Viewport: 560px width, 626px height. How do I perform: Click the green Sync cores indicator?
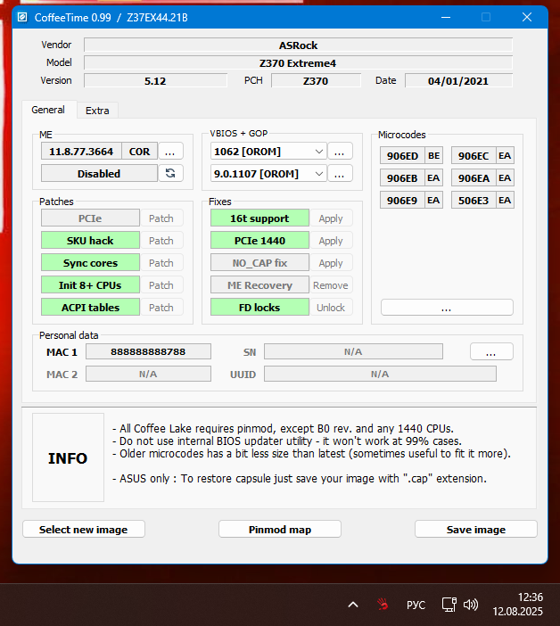[90, 263]
